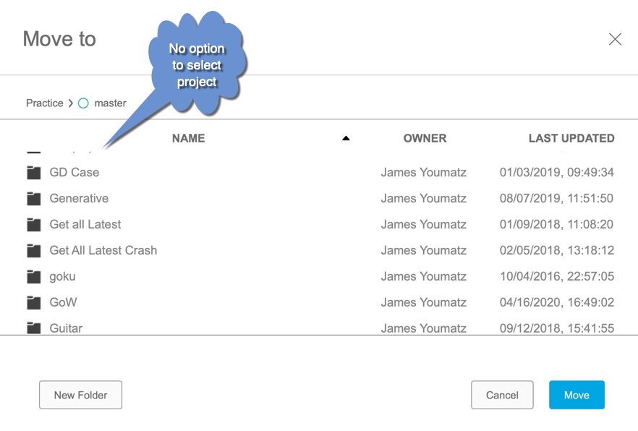The height and width of the screenshot is (431, 638).
Task: Close the Move to dialog
Action: coord(615,39)
